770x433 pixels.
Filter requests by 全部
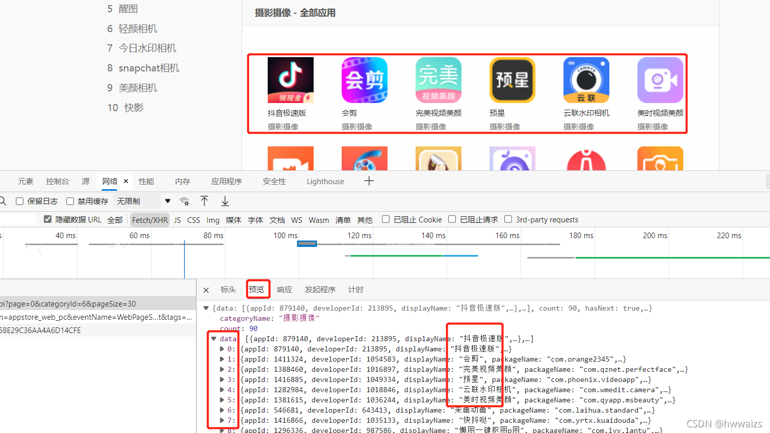pos(115,220)
